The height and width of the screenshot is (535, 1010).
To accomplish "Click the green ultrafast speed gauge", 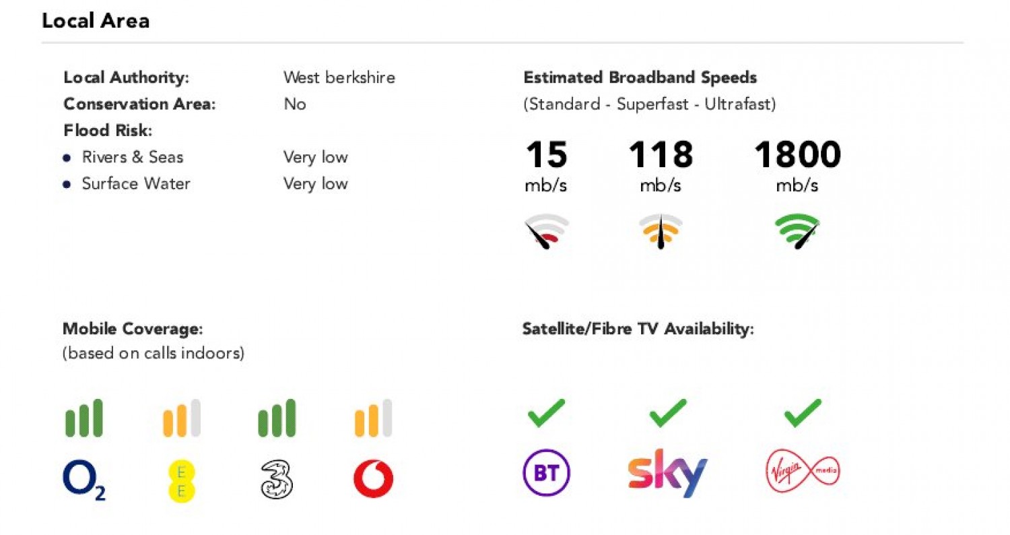I will tap(797, 231).
